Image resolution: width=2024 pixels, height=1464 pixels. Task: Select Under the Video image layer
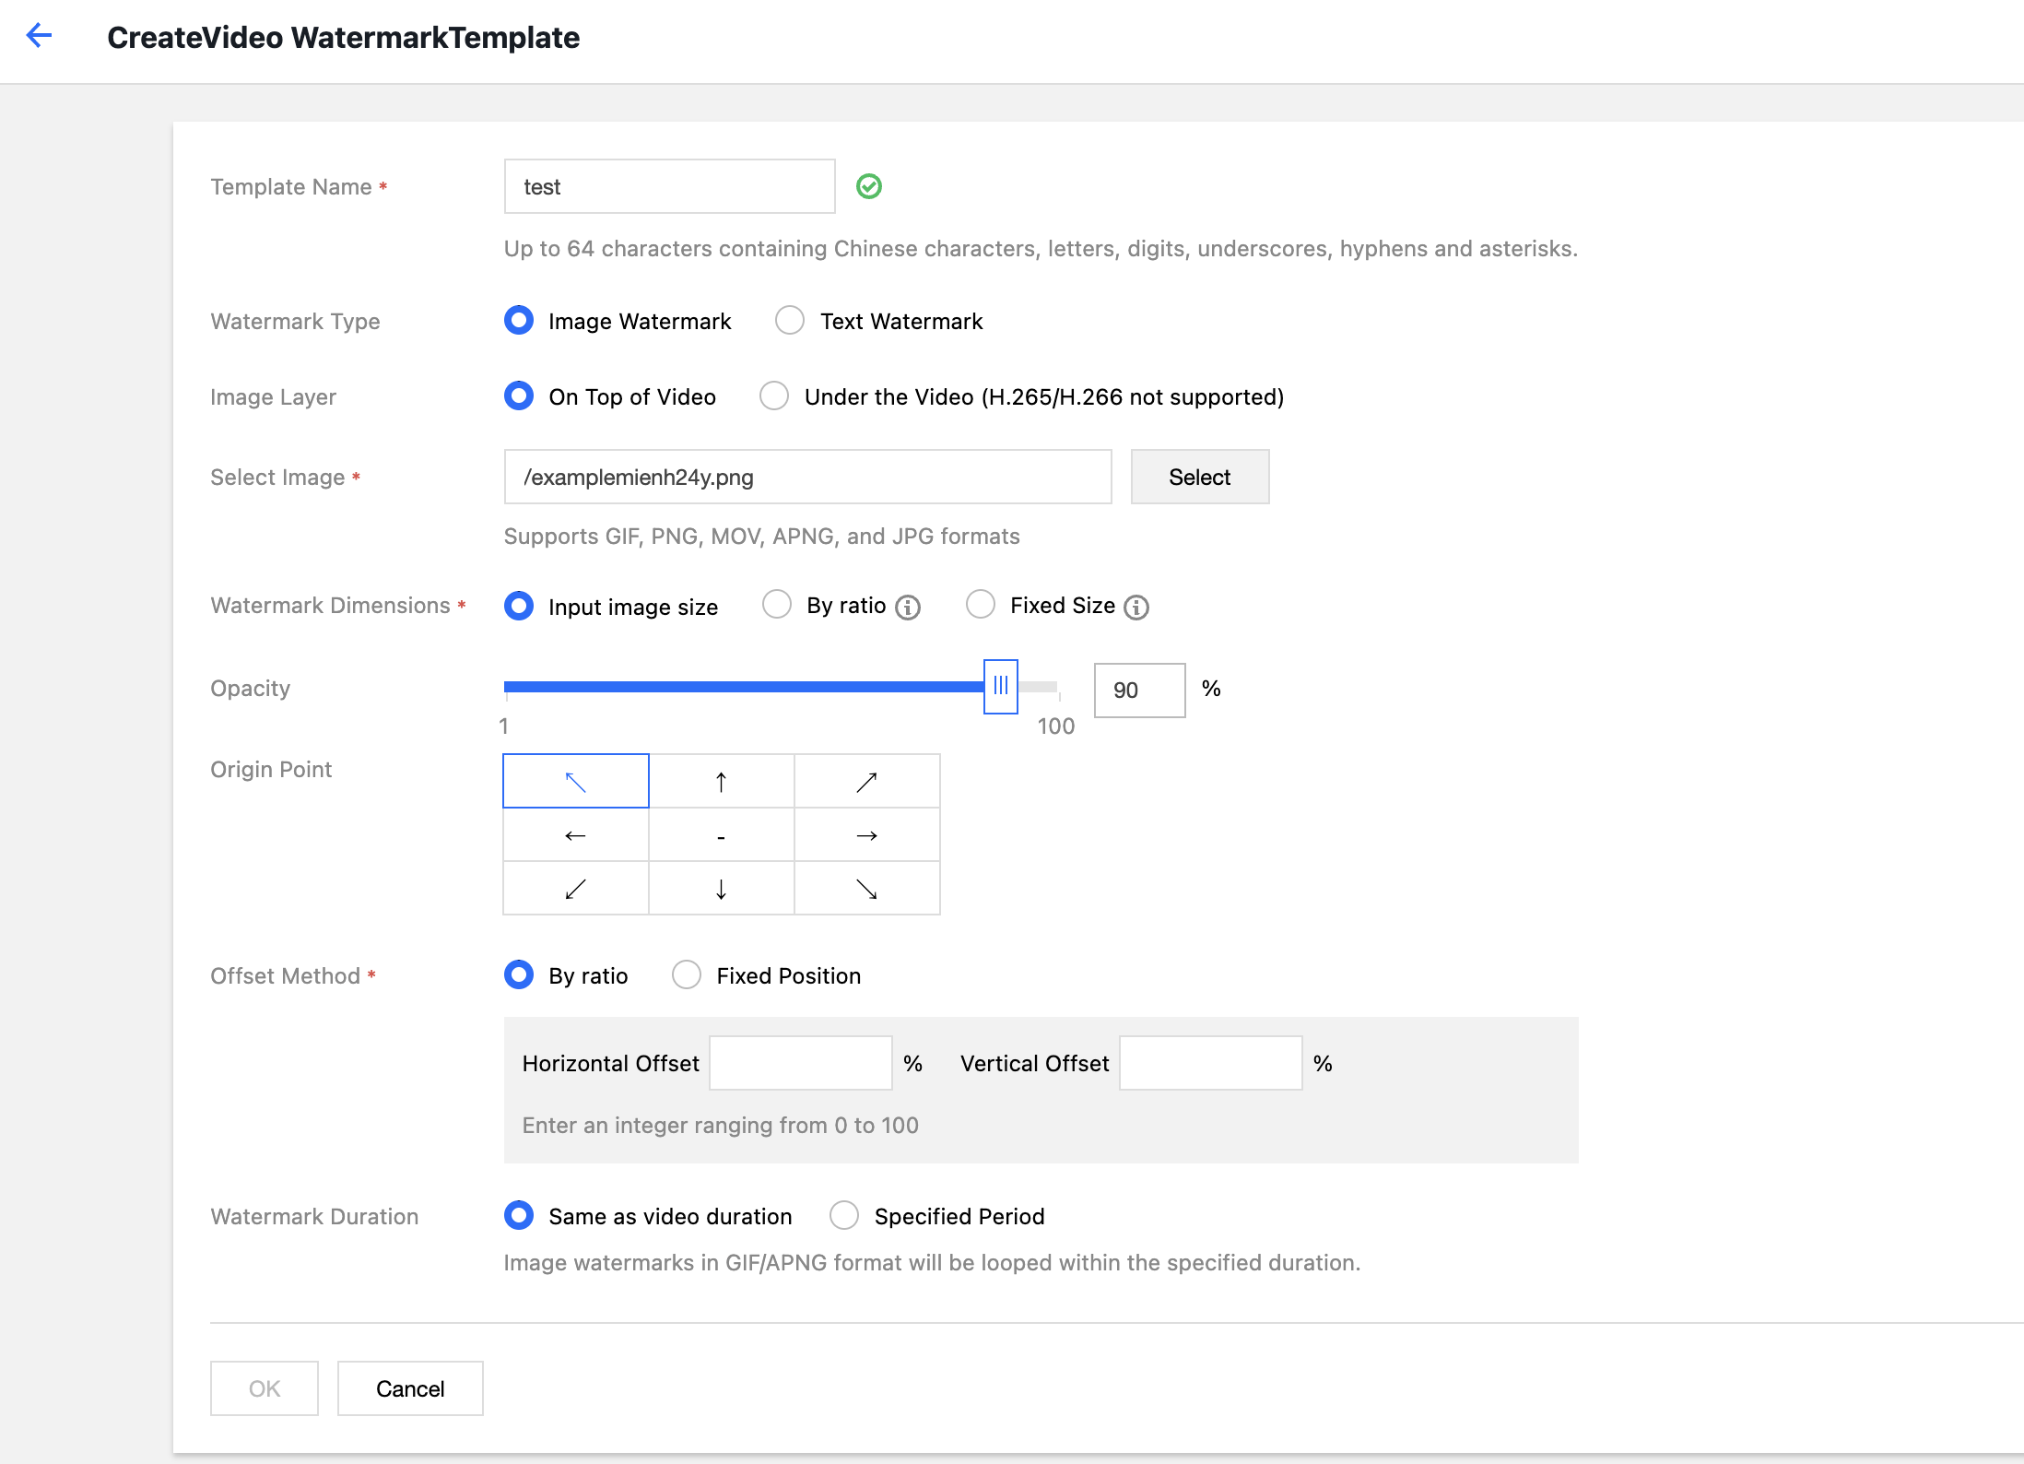pyautogui.click(x=774, y=396)
